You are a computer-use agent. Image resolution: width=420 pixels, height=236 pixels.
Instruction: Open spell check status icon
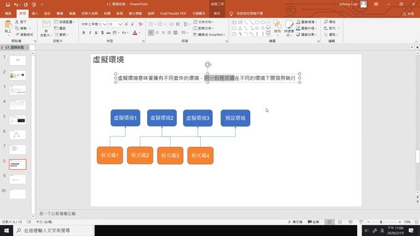[29, 222]
